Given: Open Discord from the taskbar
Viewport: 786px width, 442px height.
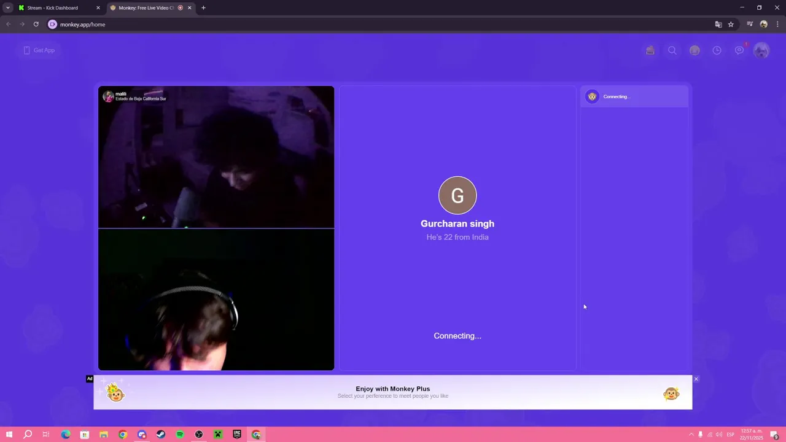Looking at the screenshot, I should click(142, 435).
